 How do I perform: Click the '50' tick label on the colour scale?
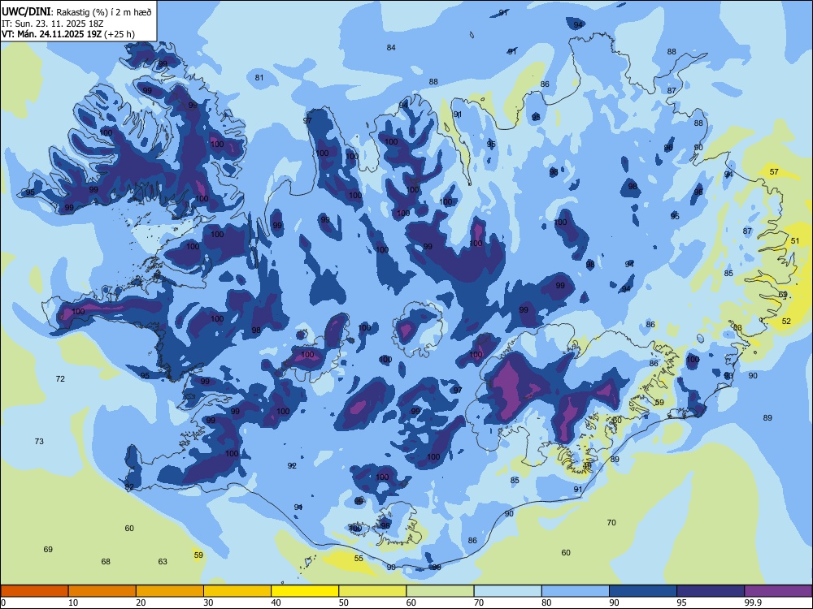(344, 603)
